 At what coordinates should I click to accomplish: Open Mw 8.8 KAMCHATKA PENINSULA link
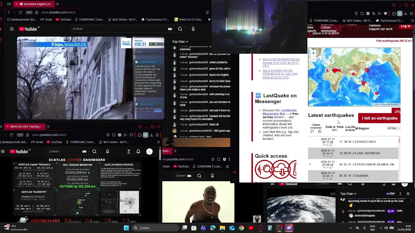280,74
